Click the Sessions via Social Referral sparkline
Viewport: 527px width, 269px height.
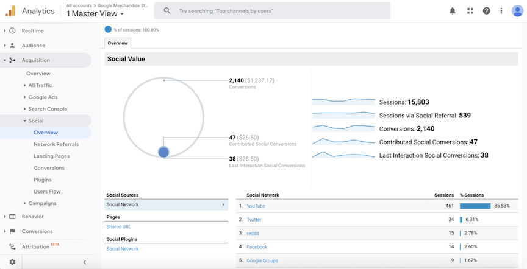(343, 114)
